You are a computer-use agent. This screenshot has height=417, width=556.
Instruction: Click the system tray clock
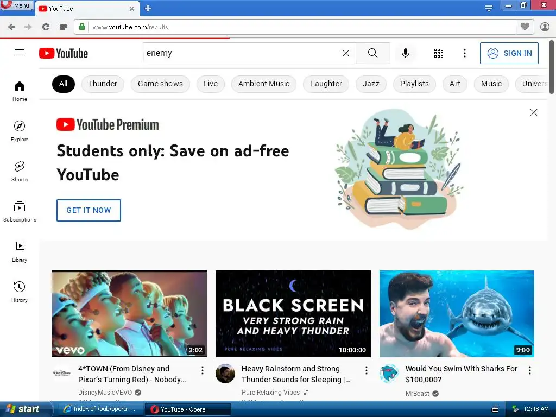point(536,409)
